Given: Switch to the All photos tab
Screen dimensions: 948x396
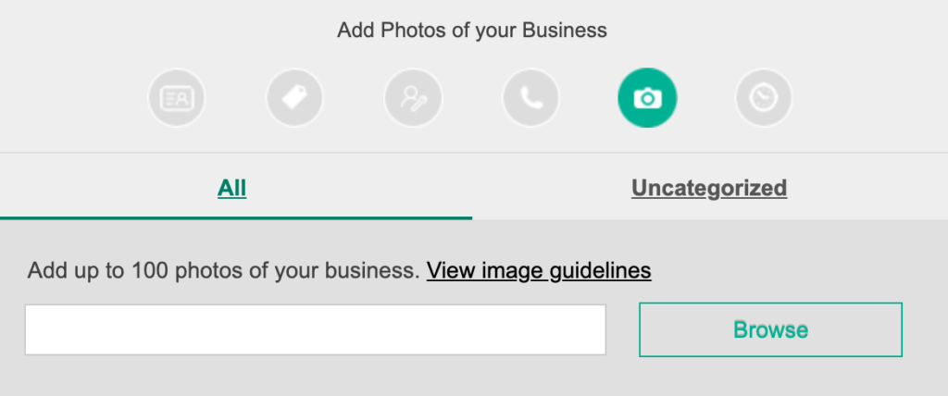Looking at the screenshot, I should (231, 188).
